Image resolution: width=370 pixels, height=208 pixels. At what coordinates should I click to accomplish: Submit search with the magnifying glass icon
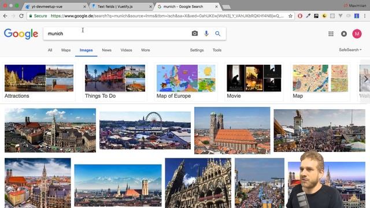pyautogui.click(x=217, y=34)
